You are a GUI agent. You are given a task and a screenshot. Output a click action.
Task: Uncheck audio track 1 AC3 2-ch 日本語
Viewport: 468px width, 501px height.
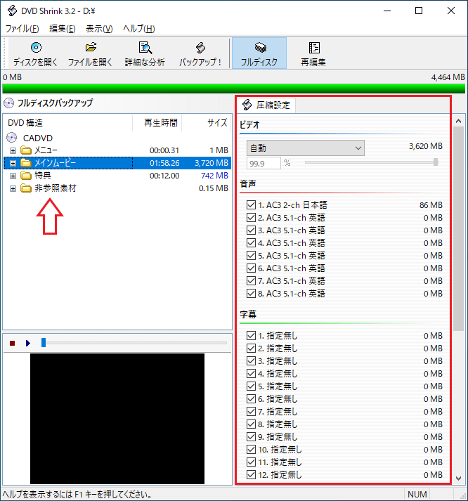(252, 205)
